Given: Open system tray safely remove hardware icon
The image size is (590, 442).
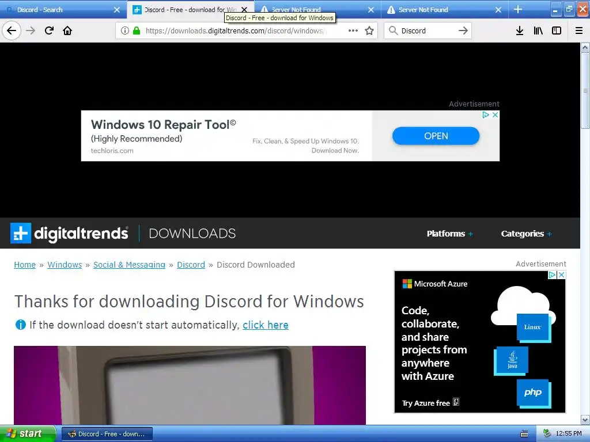Looking at the screenshot, I should (x=547, y=433).
